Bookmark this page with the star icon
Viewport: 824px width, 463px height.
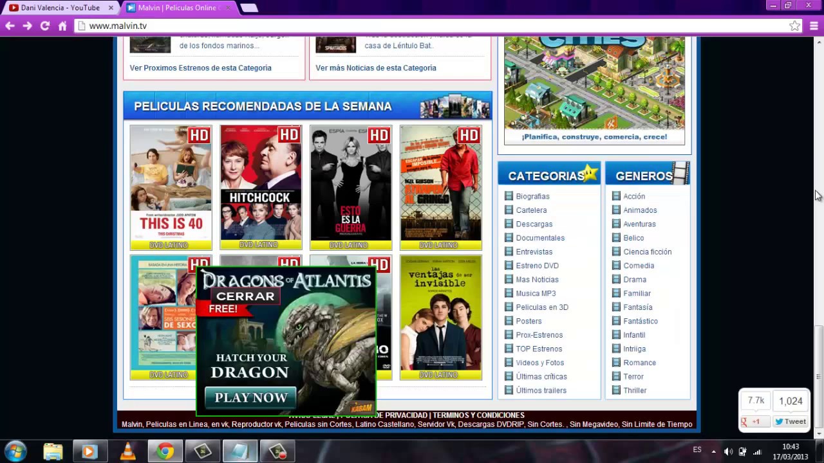(795, 26)
